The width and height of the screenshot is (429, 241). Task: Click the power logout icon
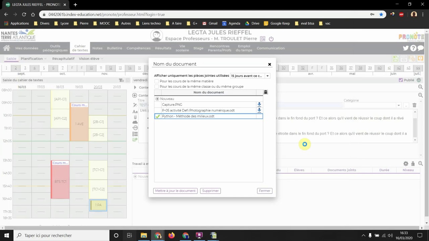(x=271, y=39)
